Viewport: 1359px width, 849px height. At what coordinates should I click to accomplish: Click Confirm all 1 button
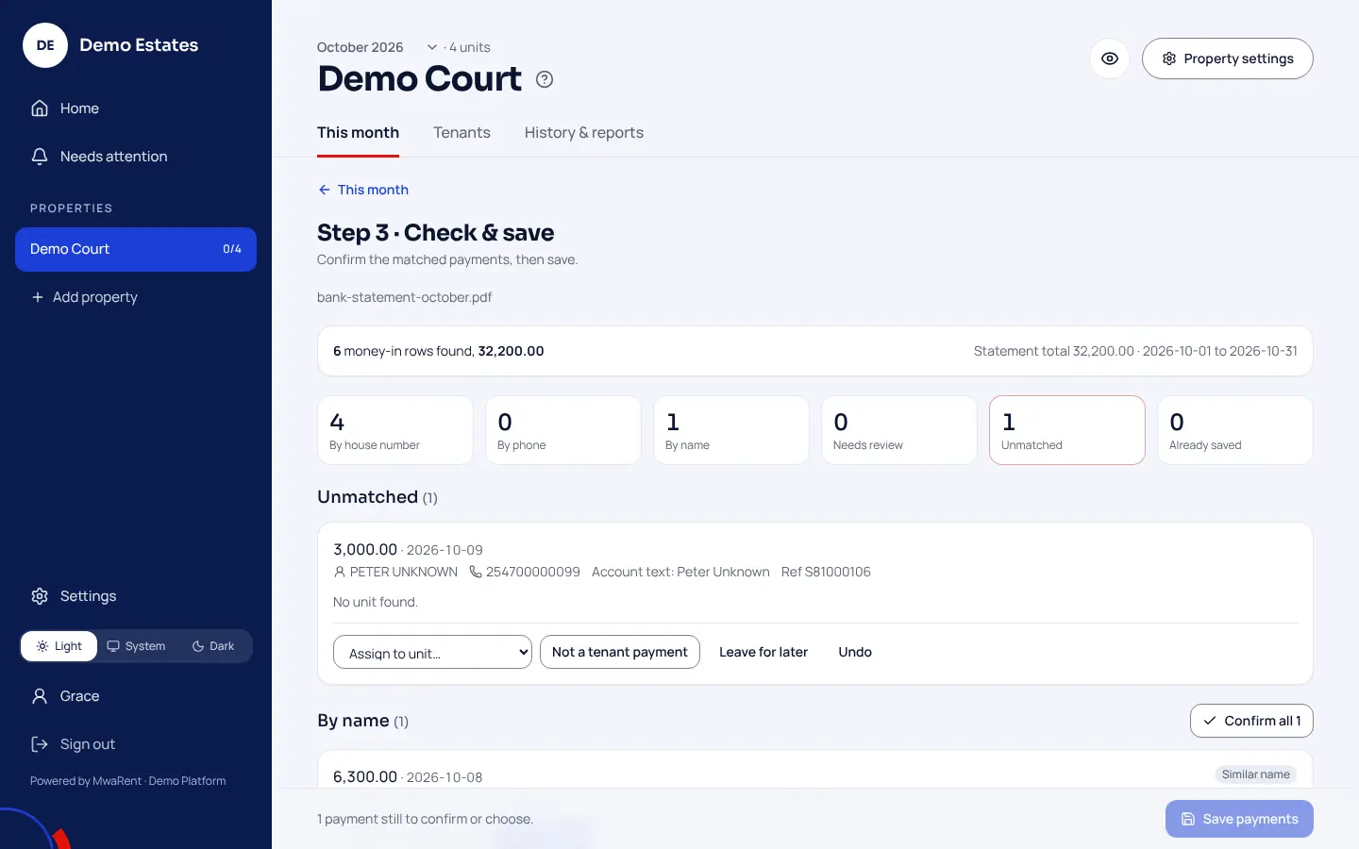coord(1251,721)
